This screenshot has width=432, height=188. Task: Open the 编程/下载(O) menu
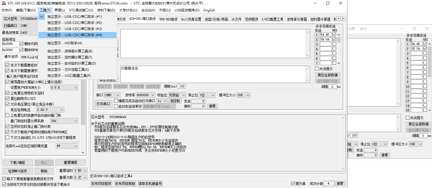point(26,10)
